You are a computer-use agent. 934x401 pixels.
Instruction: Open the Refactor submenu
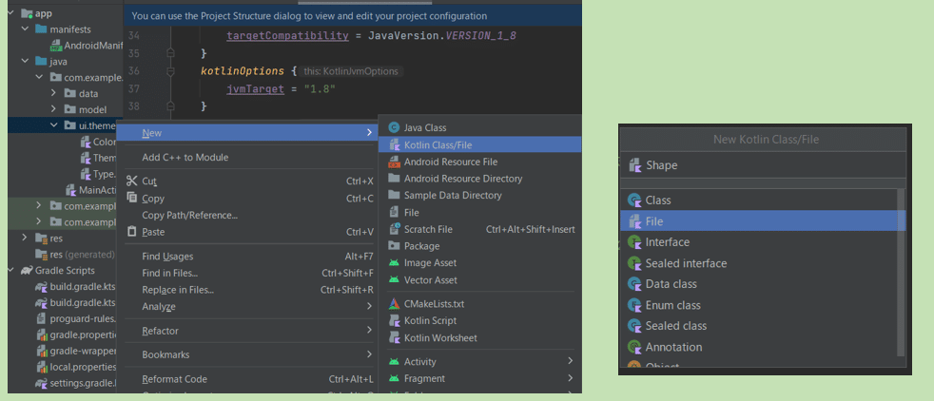160,331
